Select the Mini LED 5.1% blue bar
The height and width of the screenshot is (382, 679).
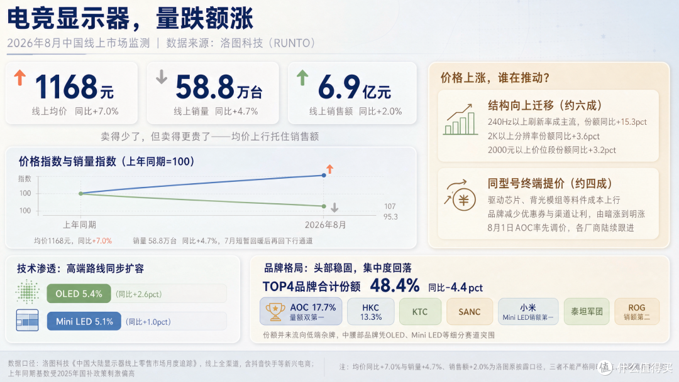(84, 322)
